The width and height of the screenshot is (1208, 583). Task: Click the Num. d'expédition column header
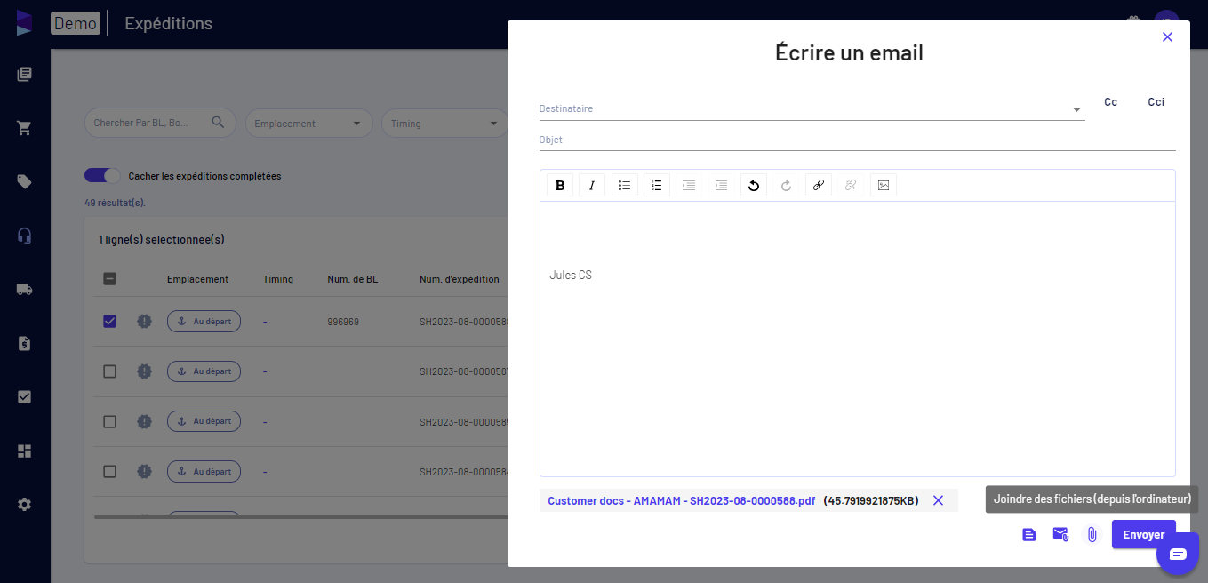click(x=460, y=279)
